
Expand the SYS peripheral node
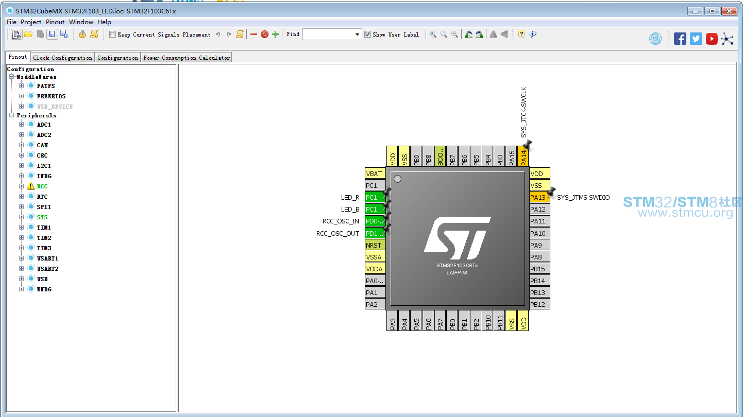click(x=22, y=217)
